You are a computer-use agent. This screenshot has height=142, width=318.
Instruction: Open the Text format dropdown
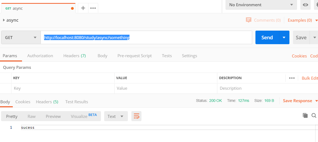click(x=116, y=116)
